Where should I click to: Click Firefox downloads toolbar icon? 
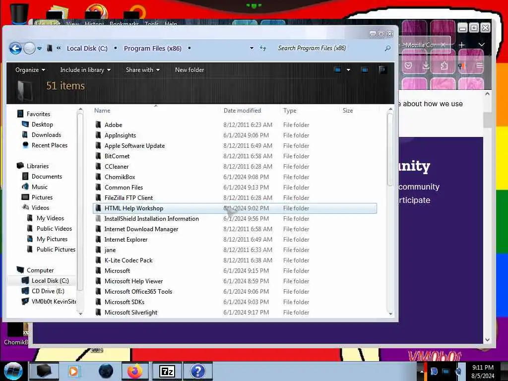pyautogui.click(x=426, y=66)
